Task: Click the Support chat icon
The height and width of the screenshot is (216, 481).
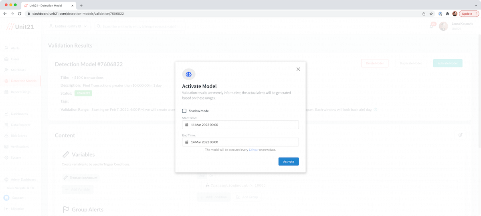Action: (x=6, y=198)
